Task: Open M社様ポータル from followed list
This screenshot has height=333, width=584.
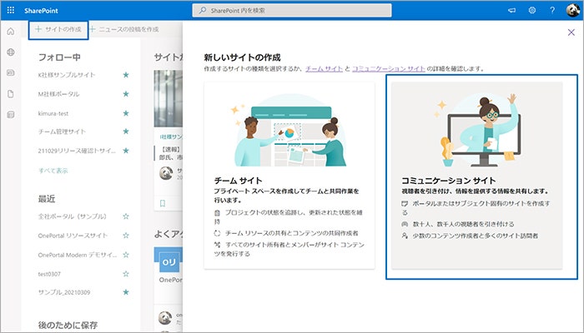Action: click(x=58, y=94)
